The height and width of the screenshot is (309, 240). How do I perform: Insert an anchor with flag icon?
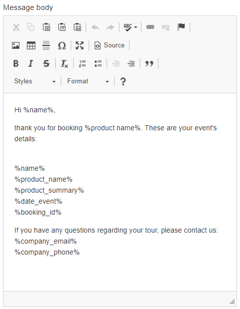point(181,27)
